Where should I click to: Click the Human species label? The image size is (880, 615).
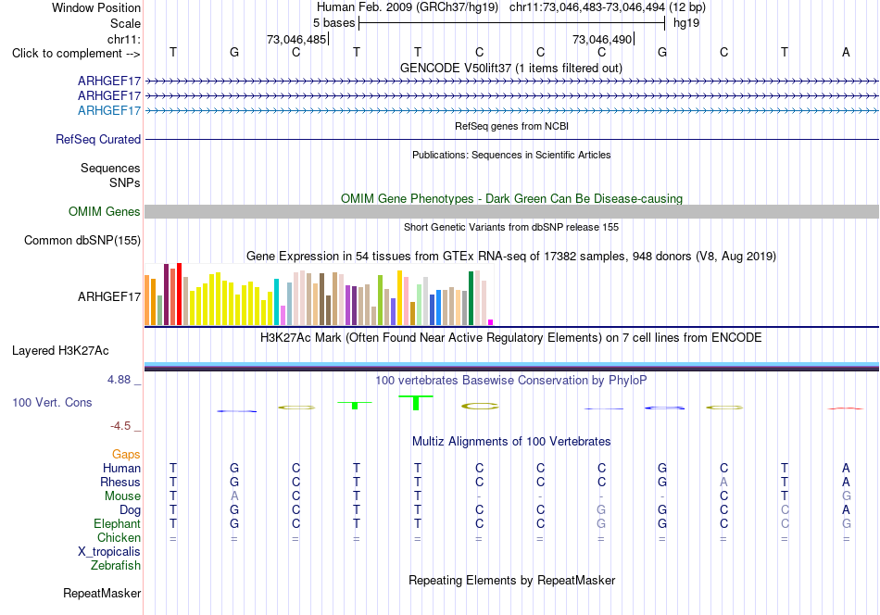click(x=121, y=468)
